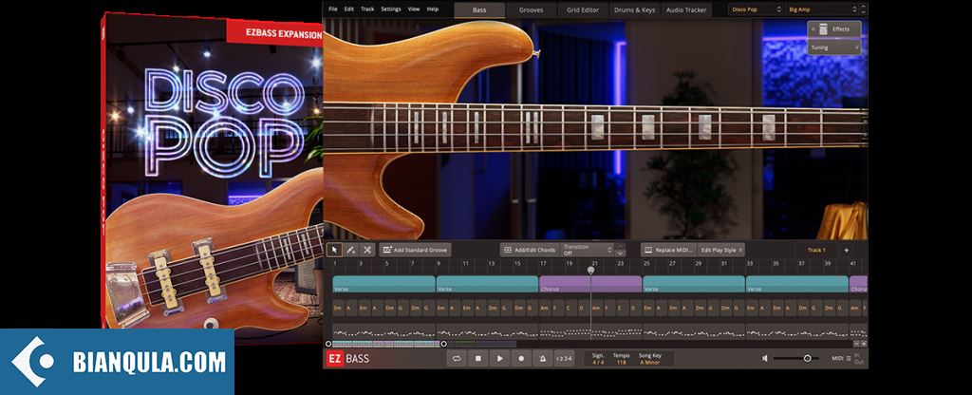Image resolution: width=972 pixels, height=395 pixels.
Task: Adjust the master volume slider
Action: tap(796, 358)
